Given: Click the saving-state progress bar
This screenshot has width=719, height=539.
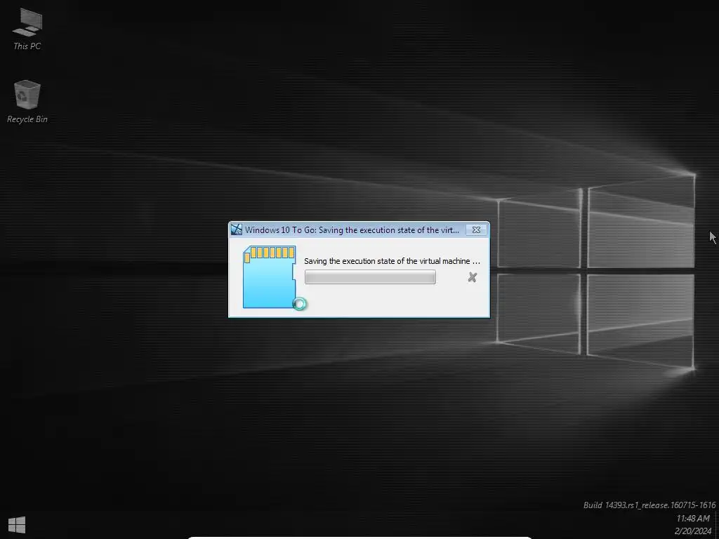Looking at the screenshot, I should click(370, 277).
